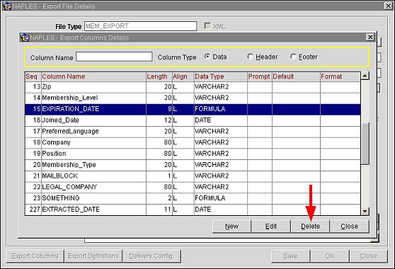Open Export Definitions in Export File Details
Image resolution: width=395 pixels, height=269 pixels.
pos(93,256)
